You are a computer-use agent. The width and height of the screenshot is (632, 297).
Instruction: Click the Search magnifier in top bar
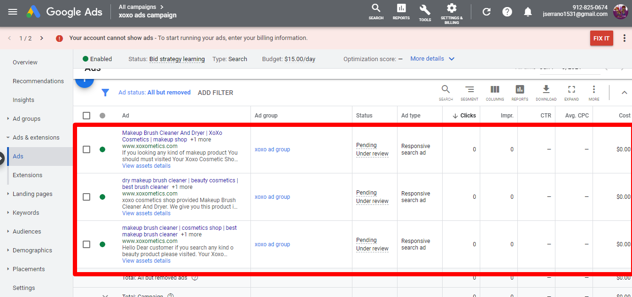376,11
